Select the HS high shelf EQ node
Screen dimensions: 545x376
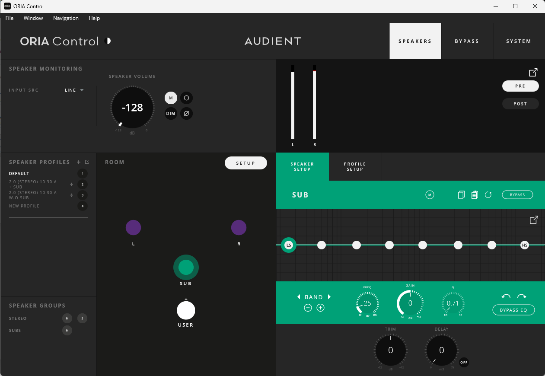[x=525, y=245]
